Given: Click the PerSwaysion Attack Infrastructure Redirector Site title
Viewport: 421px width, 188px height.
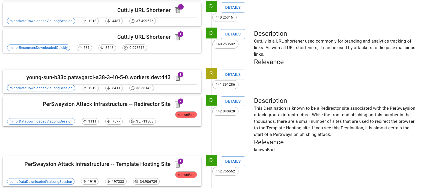Looking at the screenshot, I should click(106, 104).
